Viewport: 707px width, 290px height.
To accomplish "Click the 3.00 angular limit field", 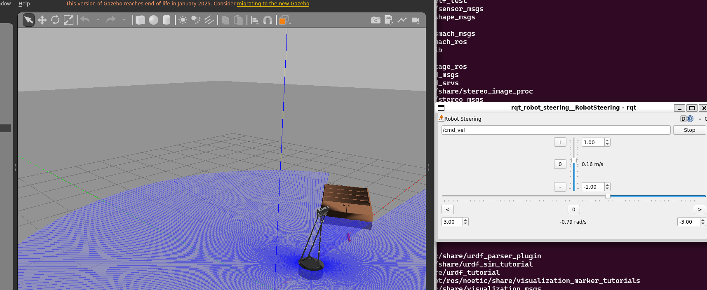I will click(452, 222).
